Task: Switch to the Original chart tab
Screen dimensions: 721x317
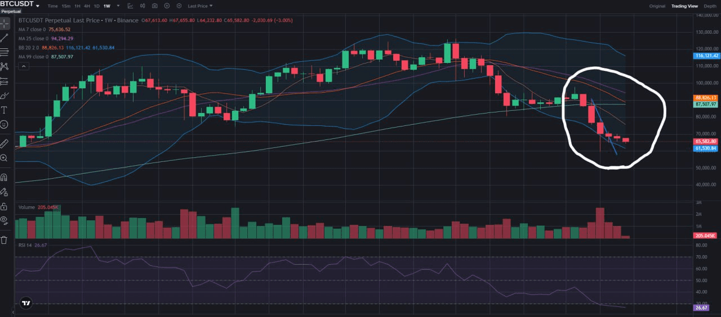Action: (x=657, y=6)
